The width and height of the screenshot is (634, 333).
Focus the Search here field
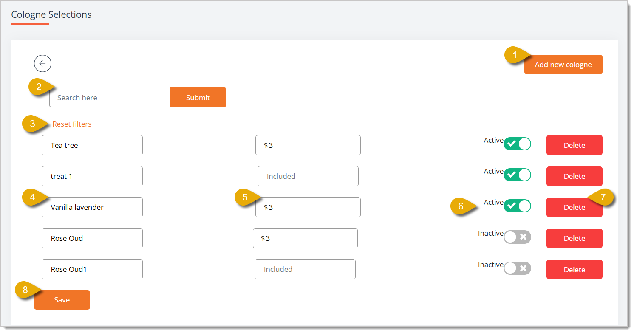tap(110, 97)
